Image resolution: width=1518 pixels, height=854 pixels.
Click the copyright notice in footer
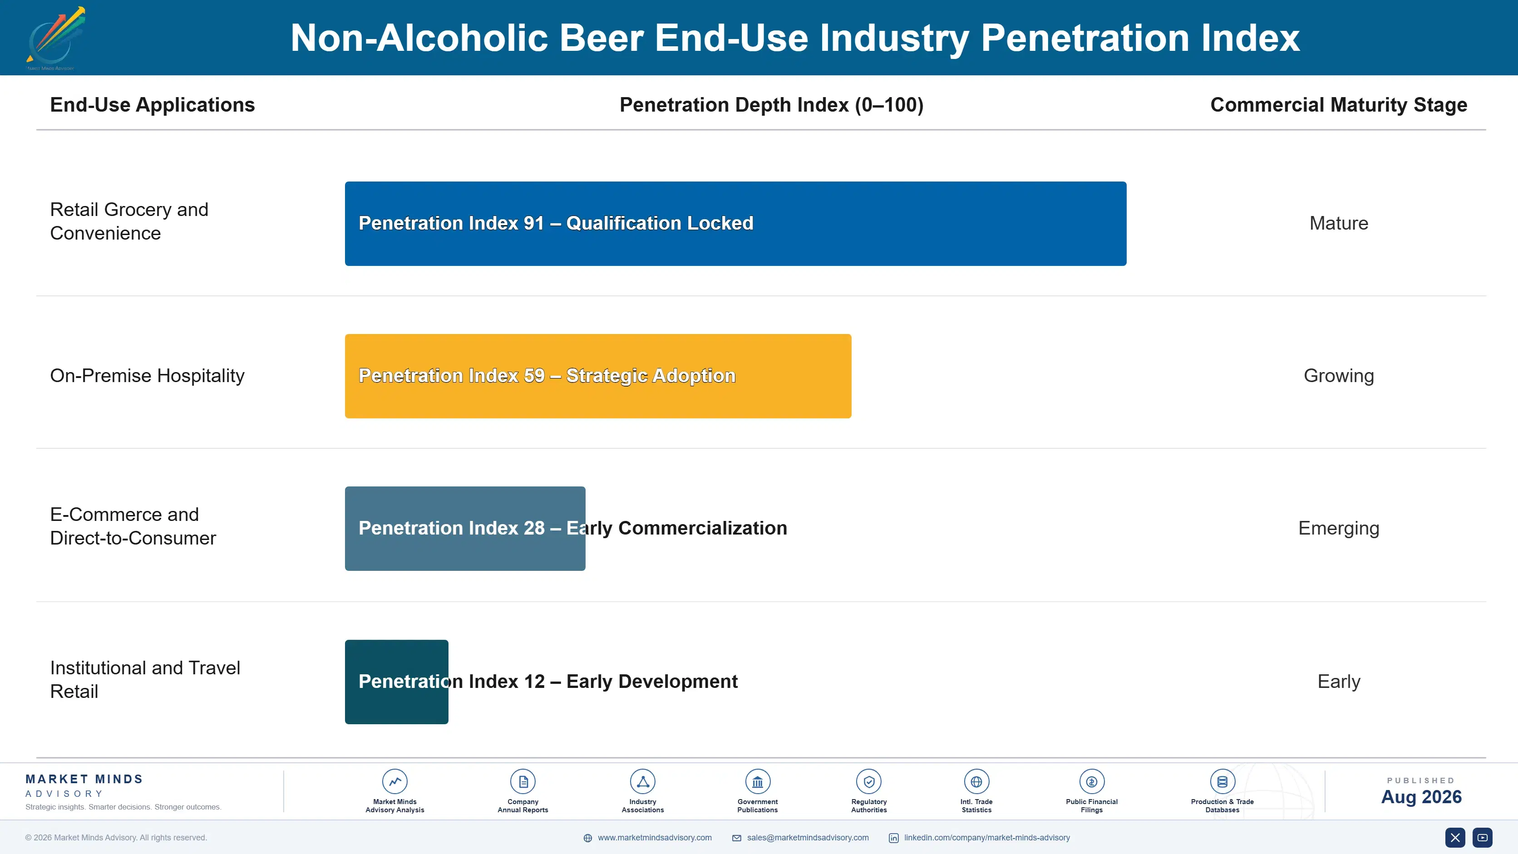(116, 838)
